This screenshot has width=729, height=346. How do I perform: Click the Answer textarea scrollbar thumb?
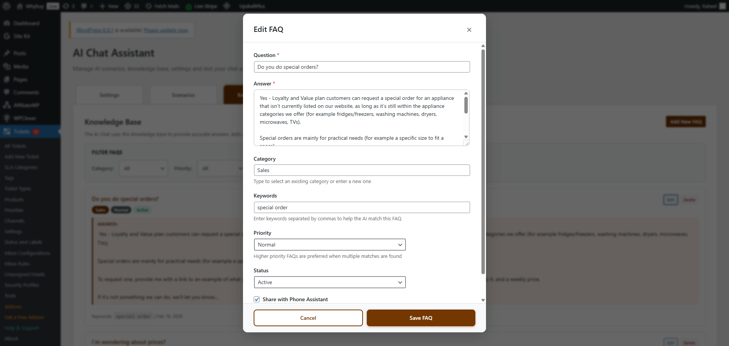(466, 105)
